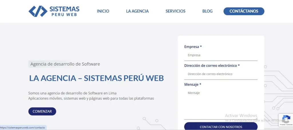
Task: Click the Sistemas Peru Web logo
Action: 54,11
